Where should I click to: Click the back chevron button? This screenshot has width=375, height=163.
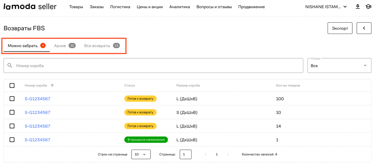(x=364, y=28)
